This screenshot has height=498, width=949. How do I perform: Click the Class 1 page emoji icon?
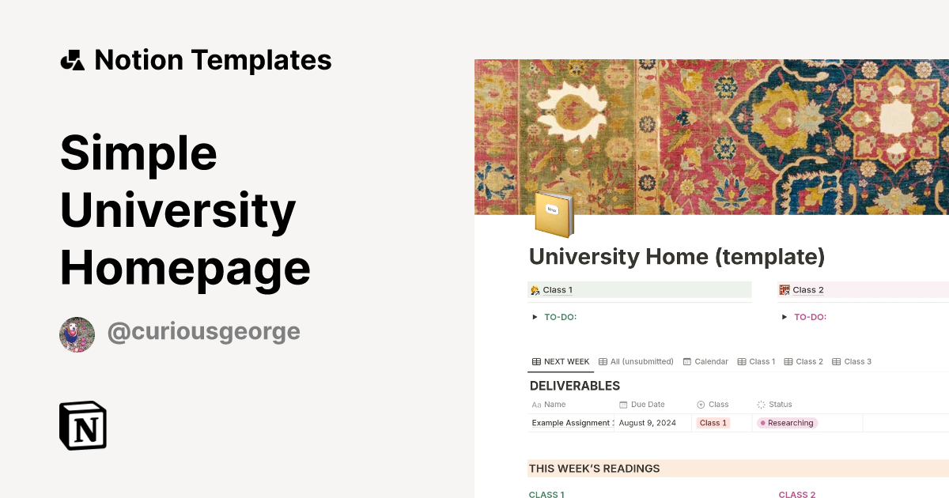[x=535, y=289]
